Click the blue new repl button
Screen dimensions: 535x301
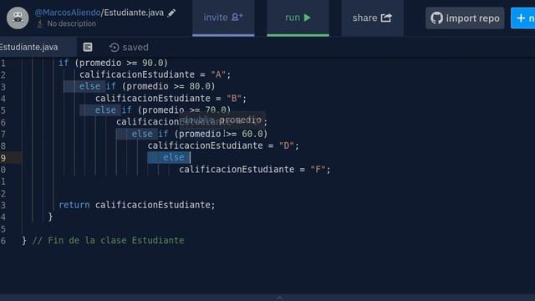523,18
